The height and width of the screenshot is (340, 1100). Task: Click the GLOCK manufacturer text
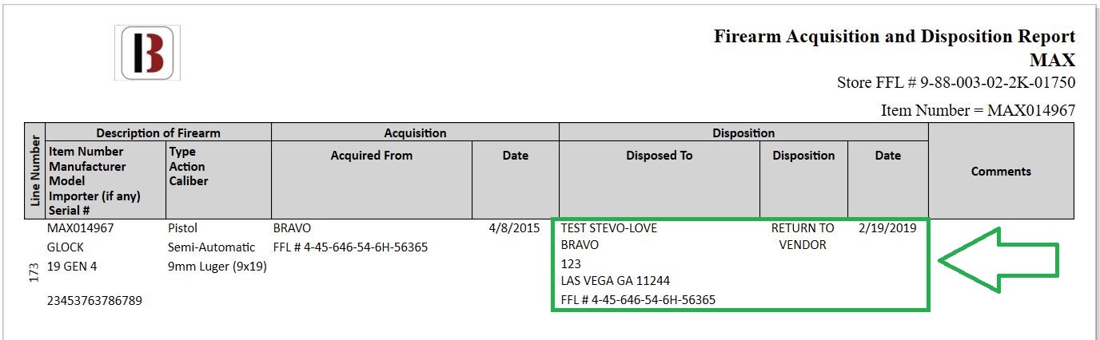coord(66,247)
